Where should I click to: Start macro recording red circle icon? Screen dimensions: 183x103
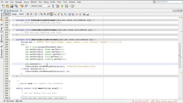pos(77,14)
